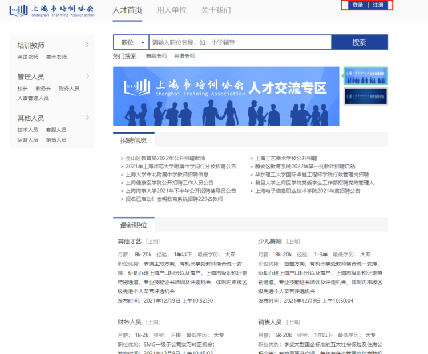Screen dimensions: 428x354
Task: Click the Shanghai Training Association logo
Action: [x=52, y=10]
